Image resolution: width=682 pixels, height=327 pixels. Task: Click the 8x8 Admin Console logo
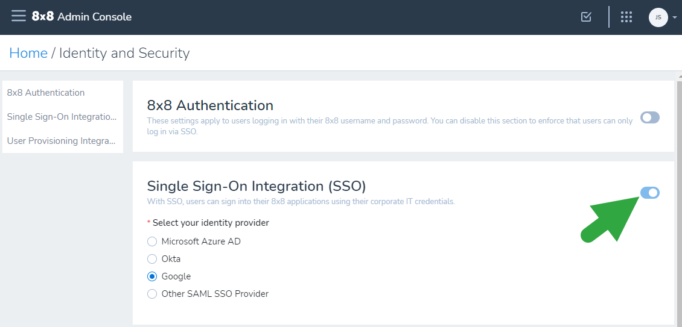tap(81, 17)
